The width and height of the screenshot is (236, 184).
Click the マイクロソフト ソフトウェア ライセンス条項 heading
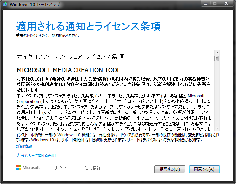point(70,57)
